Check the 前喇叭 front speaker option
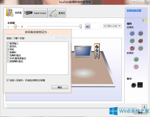 8,52
